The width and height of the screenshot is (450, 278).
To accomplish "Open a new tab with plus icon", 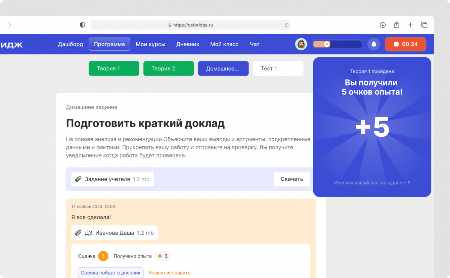I will 410,25.
